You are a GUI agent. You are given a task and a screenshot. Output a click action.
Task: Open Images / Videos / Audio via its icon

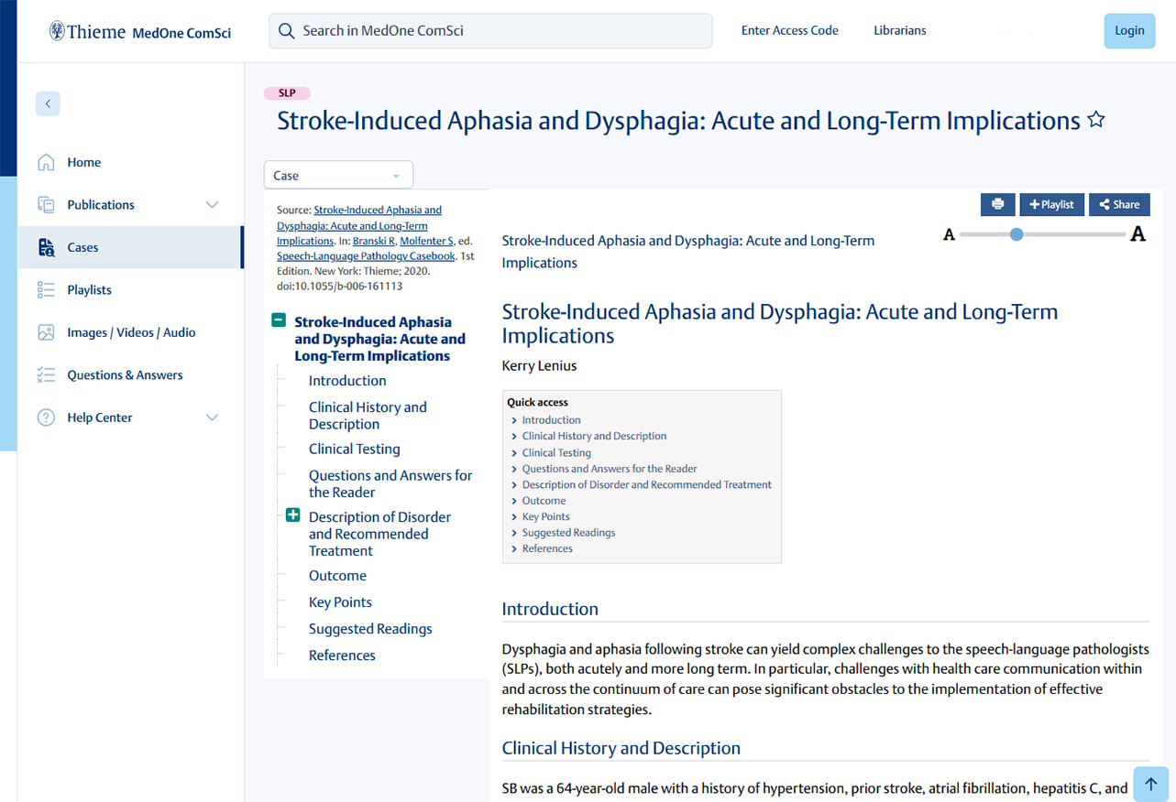46,331
